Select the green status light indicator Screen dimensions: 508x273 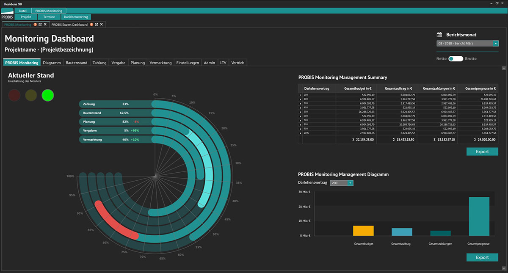[x=48, y=95]
